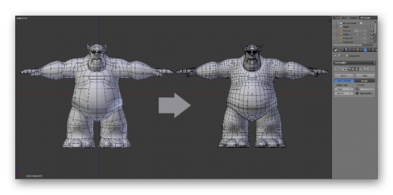Screen dimensions: 393x195
Task: Open the Object properties cube icon
Action: (x=358, y=50)
